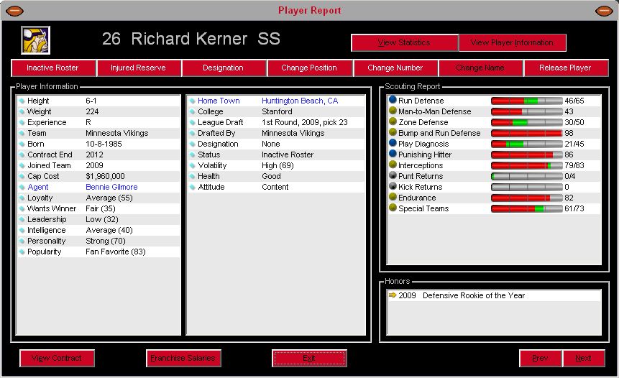Click the football icon at top right
The image size is (619, 378).
(x=604, y=11)
